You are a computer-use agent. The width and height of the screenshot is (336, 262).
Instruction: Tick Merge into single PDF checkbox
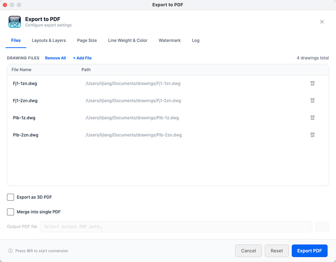(10, 212)
